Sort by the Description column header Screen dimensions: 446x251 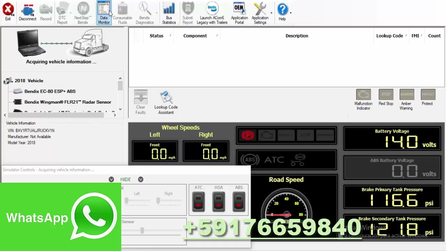click(x=297, y=36)
